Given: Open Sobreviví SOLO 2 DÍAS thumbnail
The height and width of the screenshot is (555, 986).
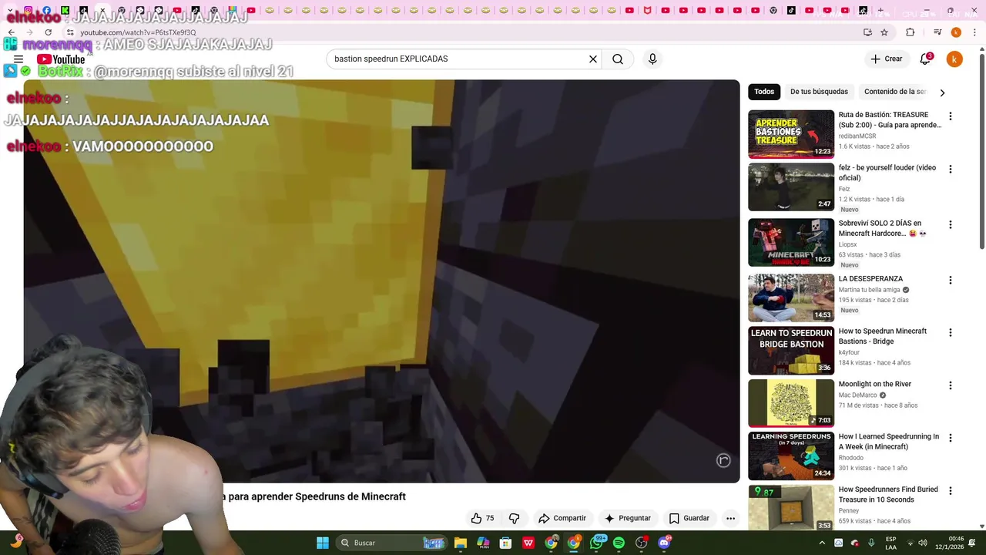Looking at the screenshot, I should 791,242.
